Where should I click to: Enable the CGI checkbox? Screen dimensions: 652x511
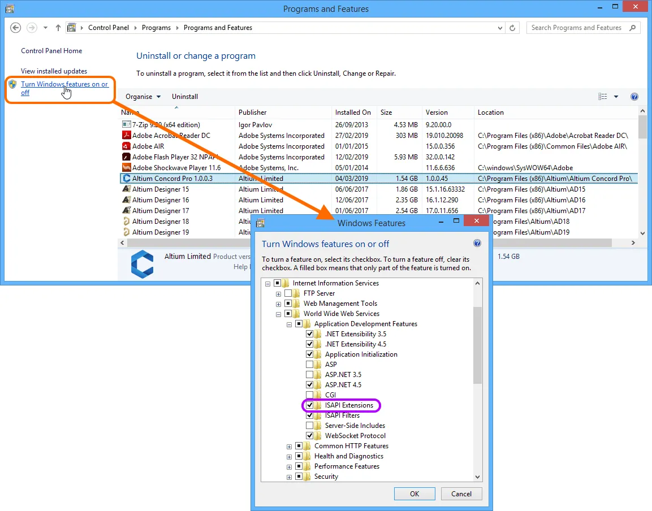tap(309, 395)
